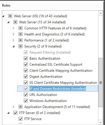
Task: Click the scrollbar down arrow
Action: point(100,122)
